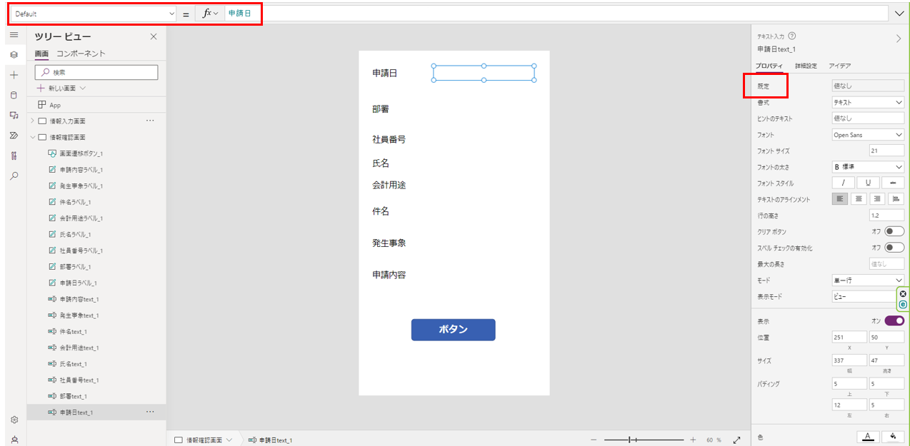
Task: Justify text alignment
Action: pos(896,199)
